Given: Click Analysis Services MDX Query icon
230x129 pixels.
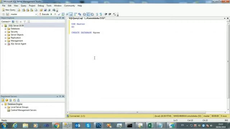Looking at the screenshot, I should tap(24, 10).
